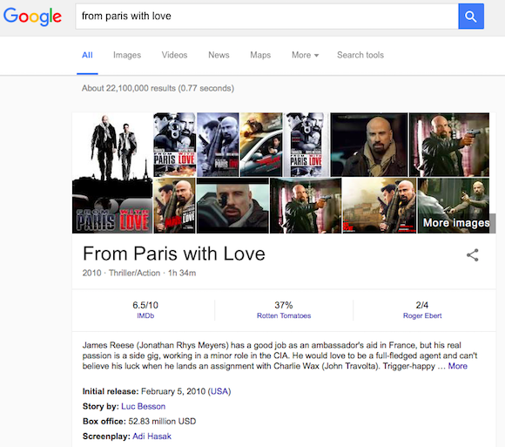The width and height of the screenshot is (505, 447).
Task: Open the large black-and-white poster with two men walking
Action: 112,173
